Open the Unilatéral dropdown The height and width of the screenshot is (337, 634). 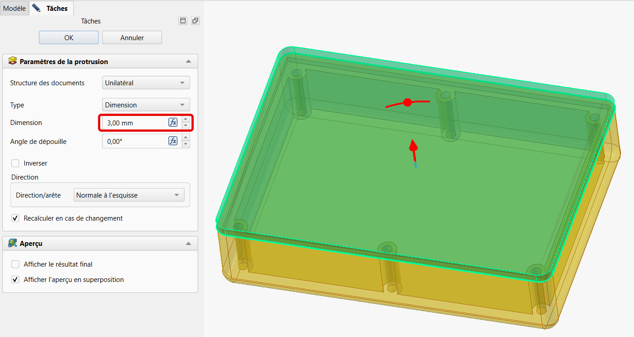[146, 83]
